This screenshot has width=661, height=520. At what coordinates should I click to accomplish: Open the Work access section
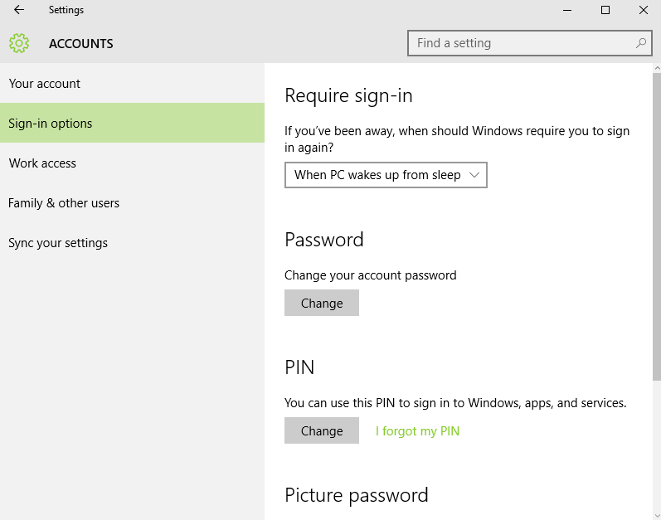pos(132,163)
